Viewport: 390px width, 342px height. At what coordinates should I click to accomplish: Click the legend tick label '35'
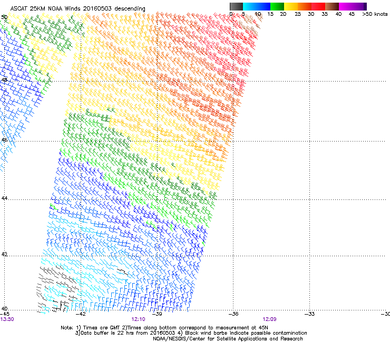pyautogui.click(x=325, y=14)
